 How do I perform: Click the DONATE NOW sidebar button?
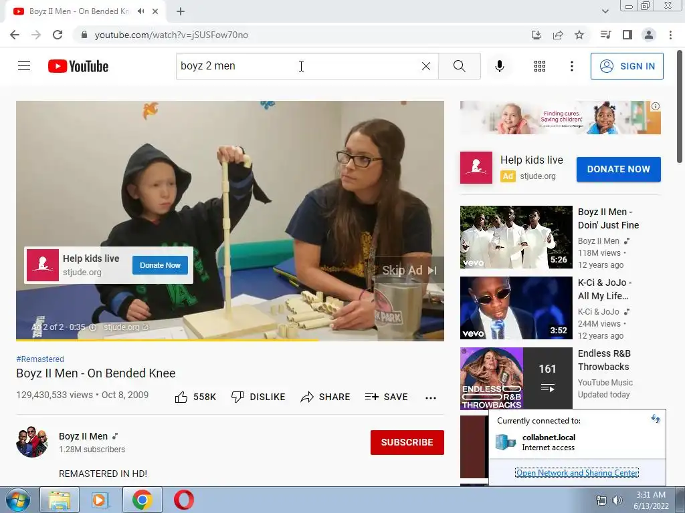pyautogui.click(x=619, y=169)
